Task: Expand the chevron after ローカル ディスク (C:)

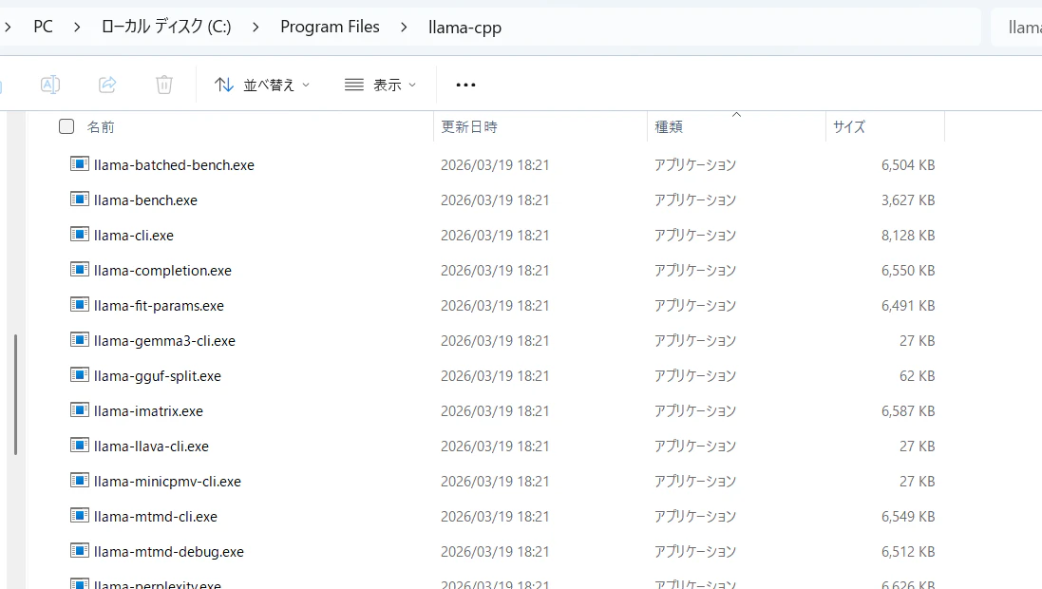Action: pos(256,28)
